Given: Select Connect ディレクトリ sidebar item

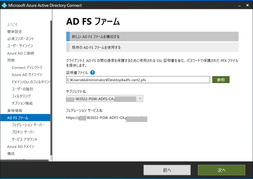Looking at the screenshot, I should (x=27, y=68).
